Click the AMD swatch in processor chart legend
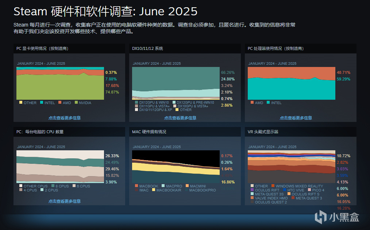Image resolution: width=370 pixels, height=230 pixels. (x=252, y=102)
